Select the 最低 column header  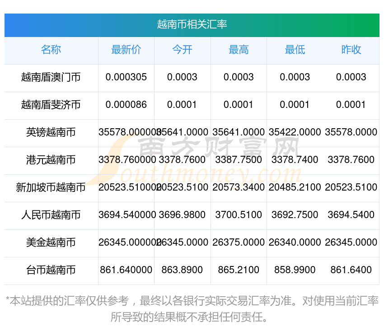(295, 50)
